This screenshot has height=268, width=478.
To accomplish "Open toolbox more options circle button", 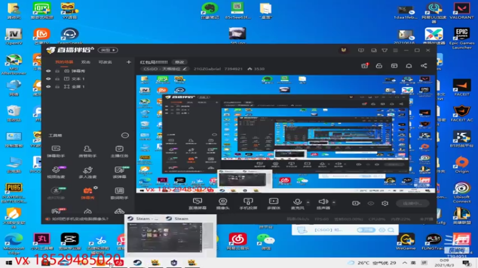I will pos(125,135).
